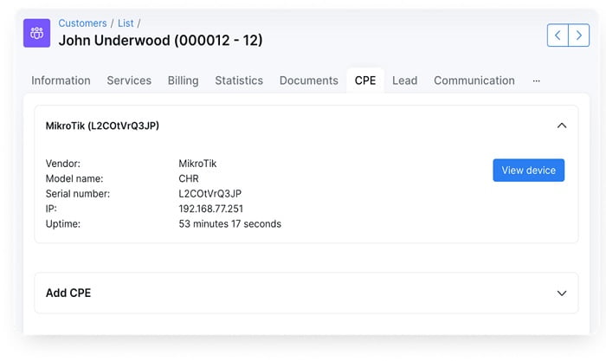Image resolution: width=606 pixels, height=361 pixels.
Task: Switch to the Communication tab
Action: (x=474, y=81)
